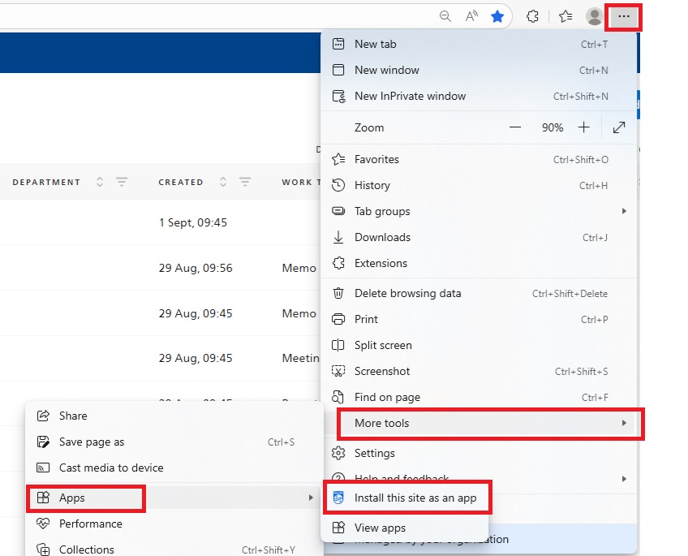Click the Read aloud icon
Viewport: 688px width, 556px height.
471,17
